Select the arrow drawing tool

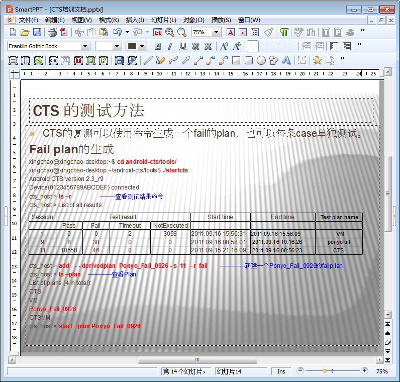click(x=186, y=60)
